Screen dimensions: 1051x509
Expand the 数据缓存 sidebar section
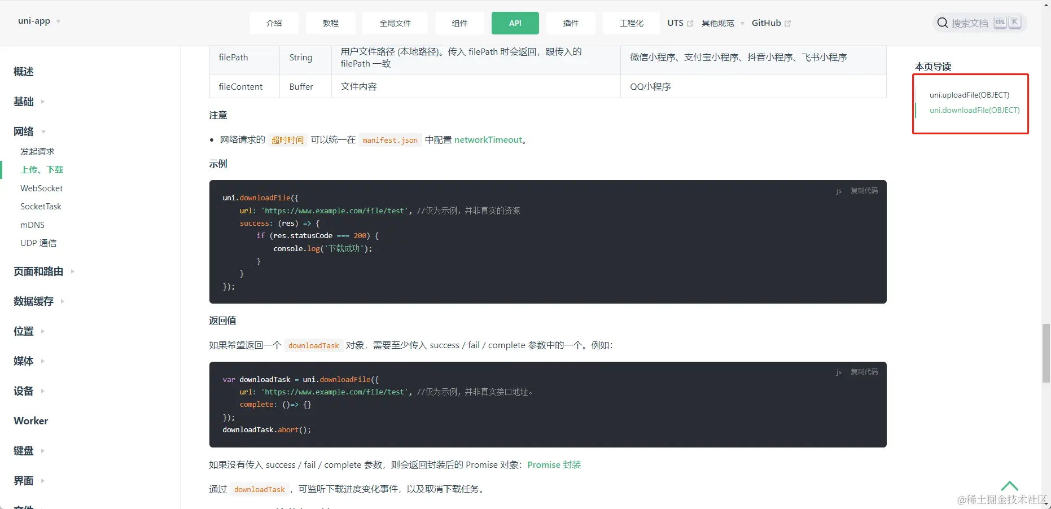[62, 301]
